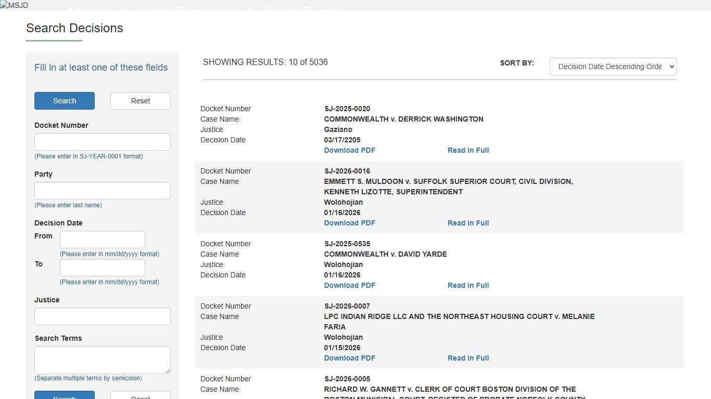Click the Justice input box

102,316
